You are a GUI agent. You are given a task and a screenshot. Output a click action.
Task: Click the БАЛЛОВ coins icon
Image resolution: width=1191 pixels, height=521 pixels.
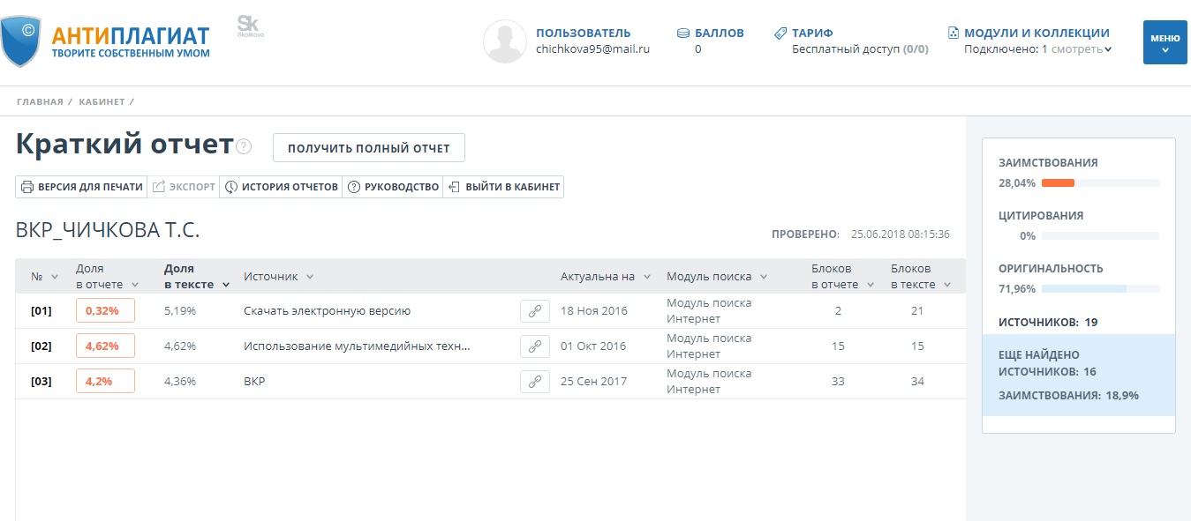683,33
